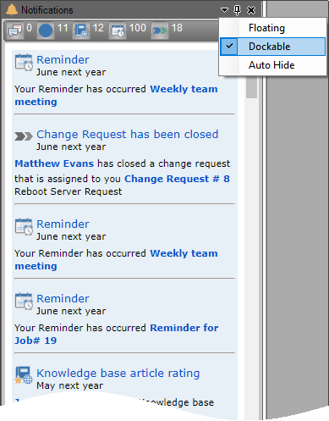
Task: Click the Change Request closed arrows icon
Action: (24, 136)
